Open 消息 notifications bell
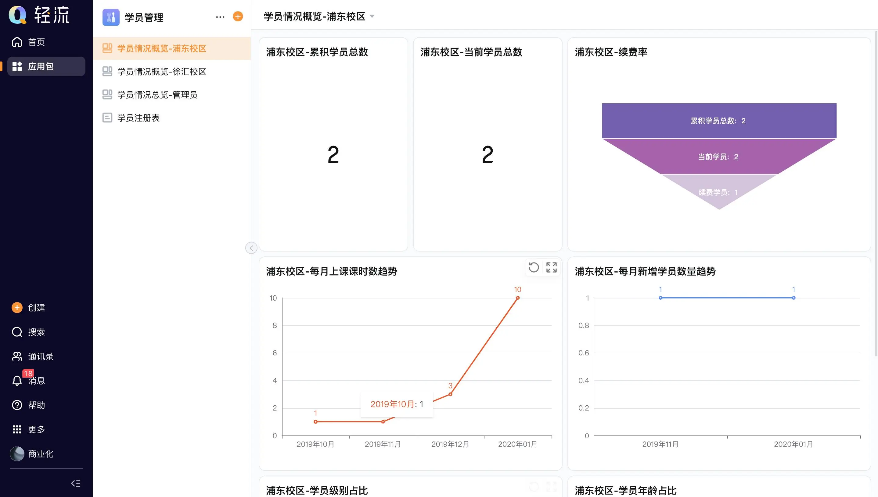Image resolution: width=878 pixels, height=497 pixels. [17, 381]
